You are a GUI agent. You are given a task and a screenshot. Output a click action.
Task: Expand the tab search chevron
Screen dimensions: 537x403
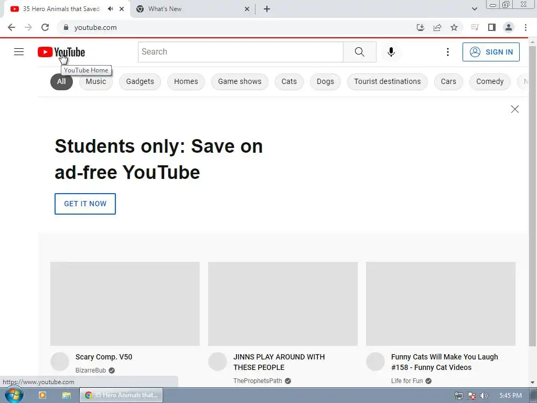474,9
